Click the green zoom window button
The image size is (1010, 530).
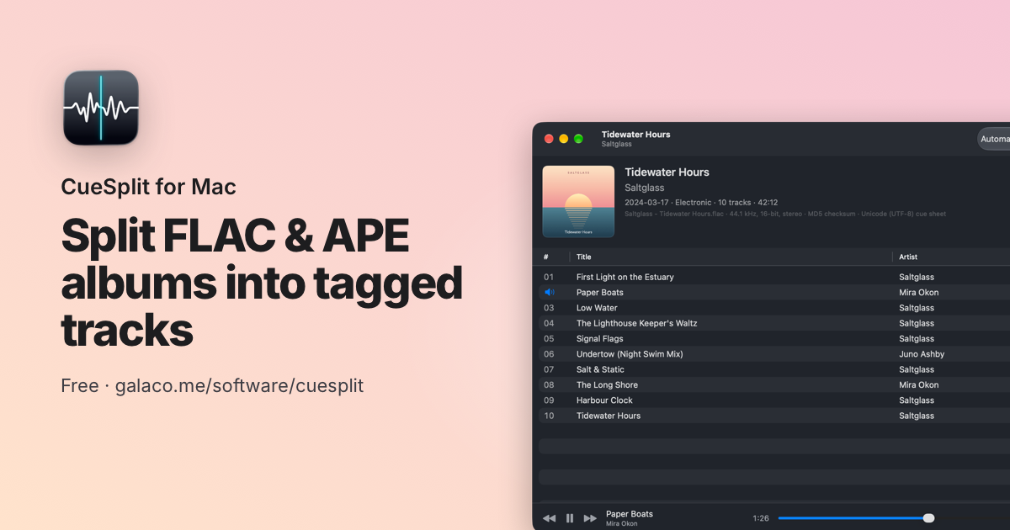[579, 139]
